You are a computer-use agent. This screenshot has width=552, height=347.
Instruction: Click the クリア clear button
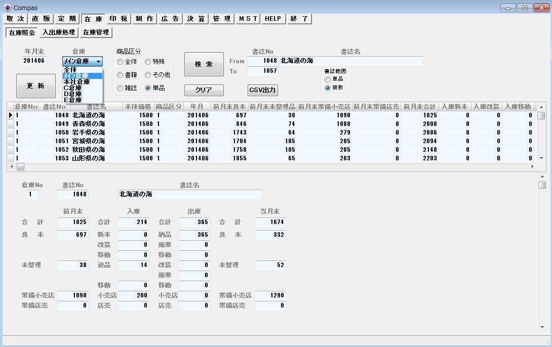(x=204, y=90)
